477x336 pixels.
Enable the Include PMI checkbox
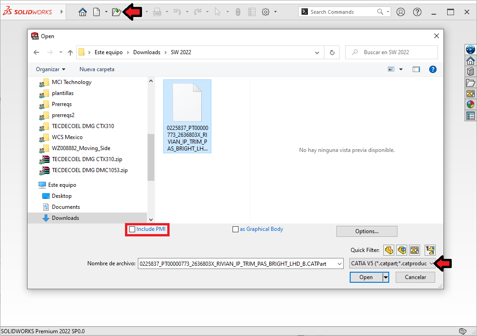point(132,230)
